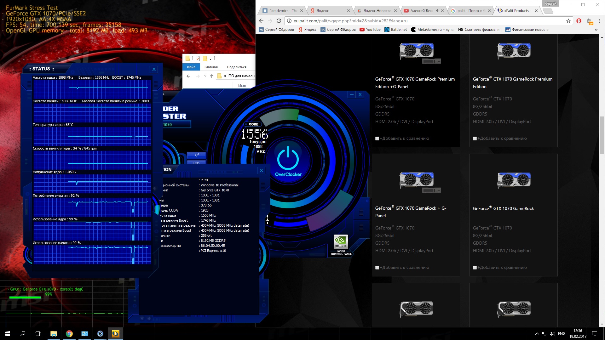Click the browser page vertical scrollbar

click(602, 135)
